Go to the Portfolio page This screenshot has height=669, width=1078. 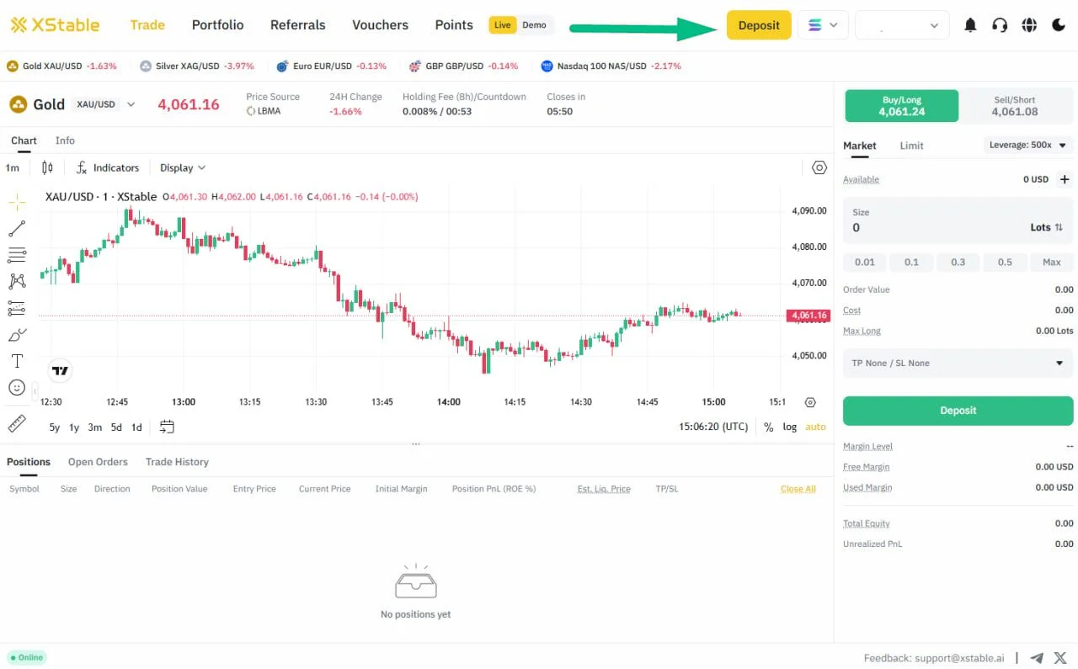[217, 25]
